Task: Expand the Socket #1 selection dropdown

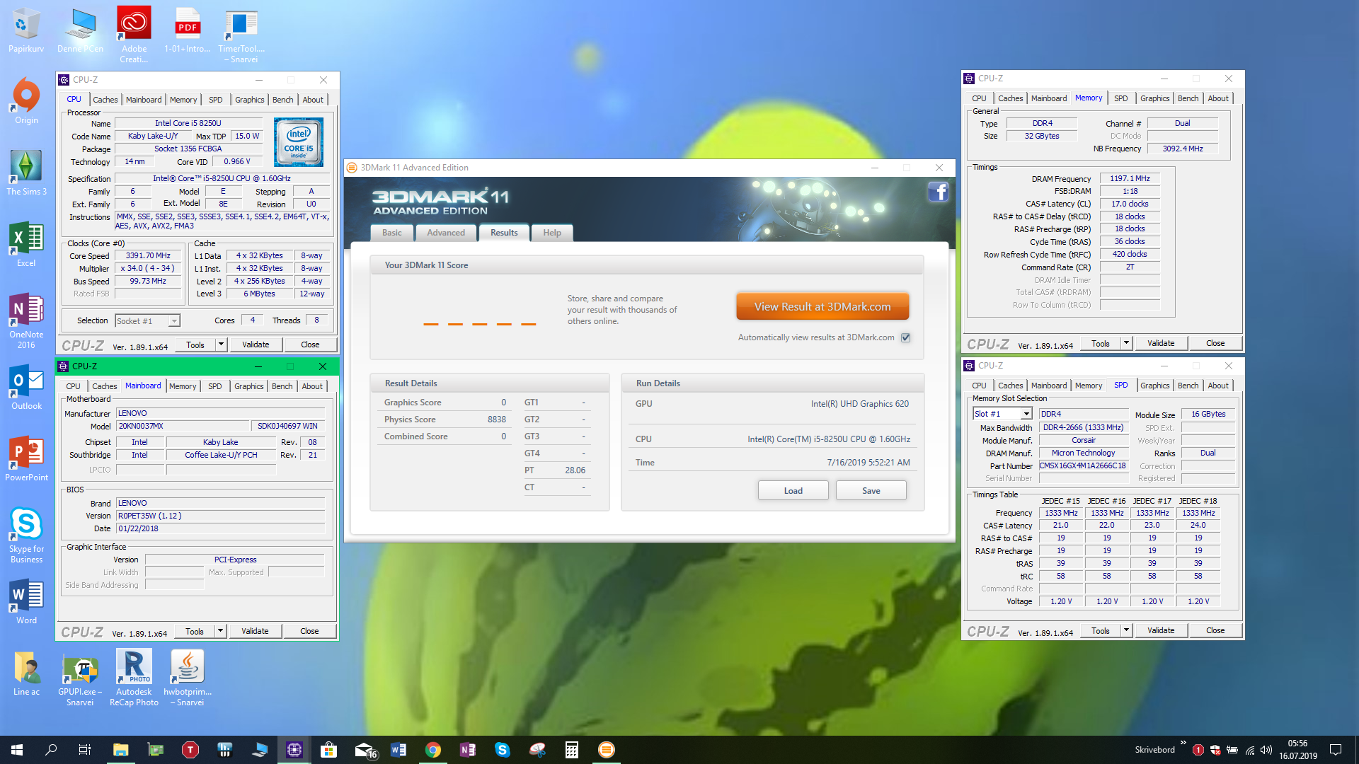Action: click(x=173, y=321)
